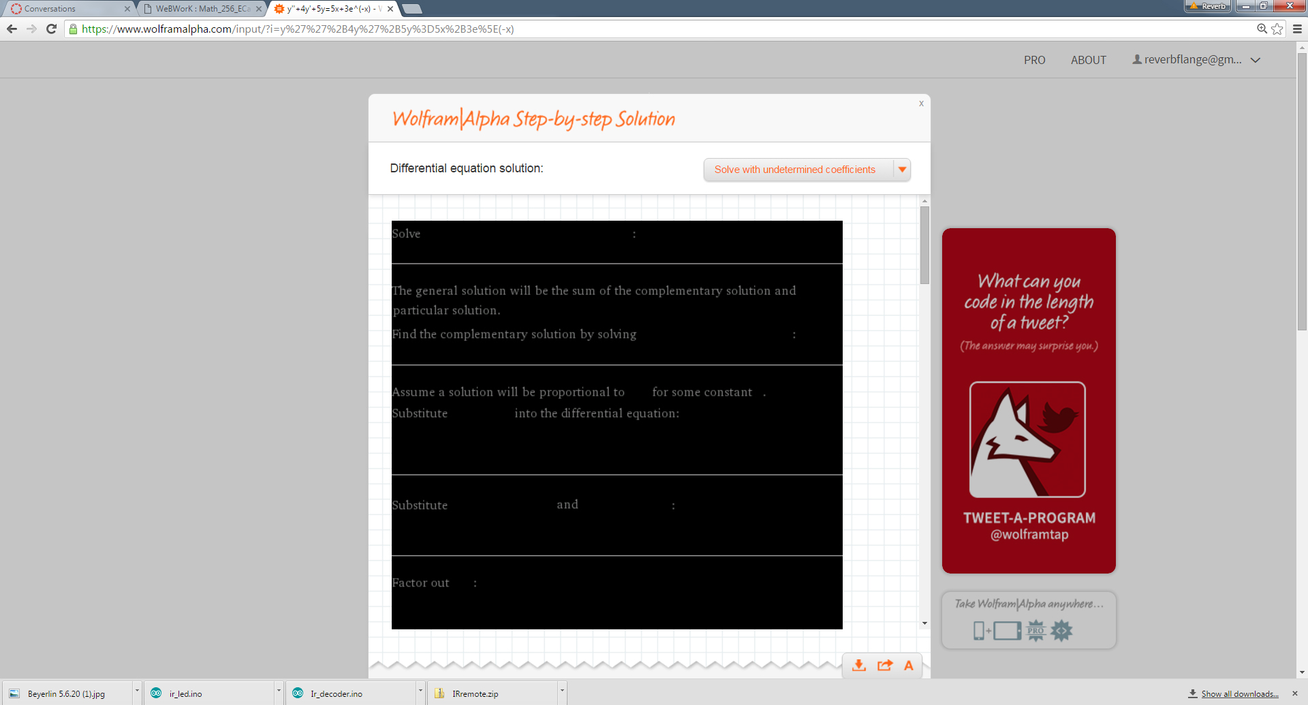Click the solution panel scroll-up arrow
This screenshot has width=1308, height=705.
(924, 201)
